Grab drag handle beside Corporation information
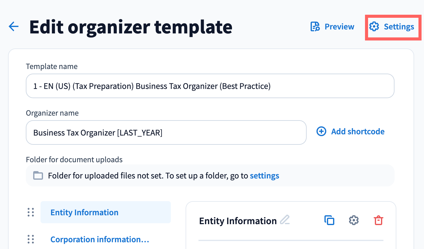Screen dimensions: 424x249 pos(31,239)
